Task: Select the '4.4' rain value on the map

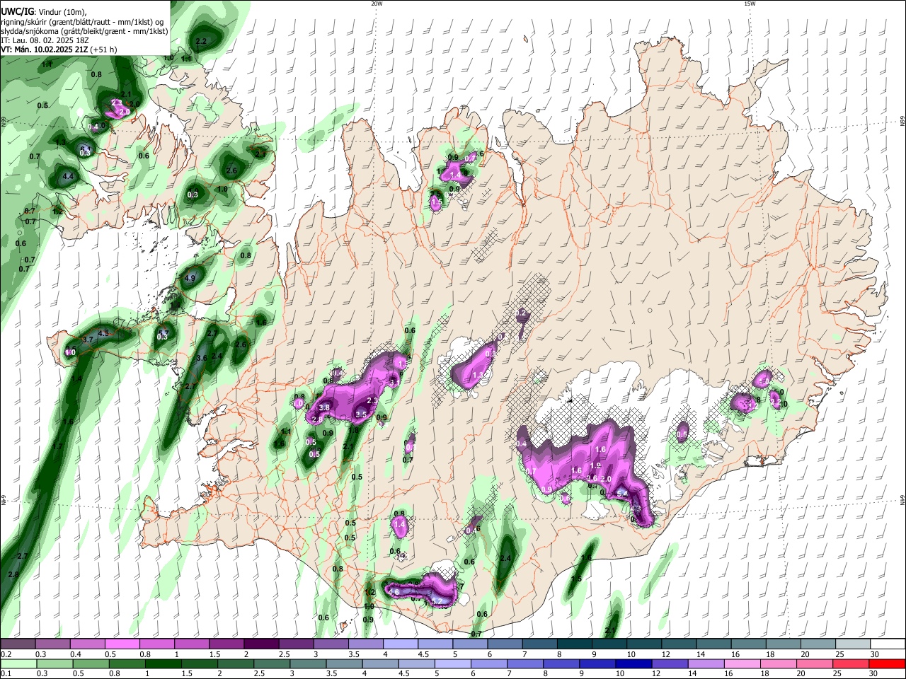Action: pyautogui.click(x=69, y=176)
